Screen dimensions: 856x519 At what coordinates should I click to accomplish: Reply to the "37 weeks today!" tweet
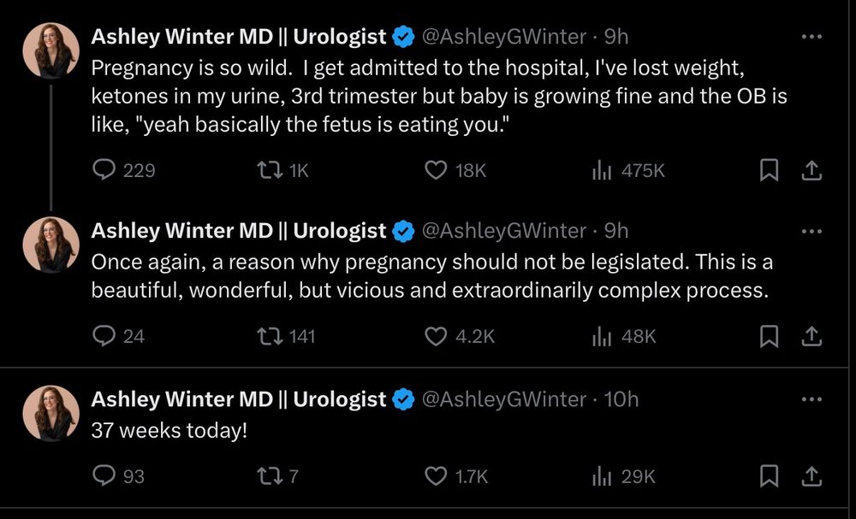104,476
